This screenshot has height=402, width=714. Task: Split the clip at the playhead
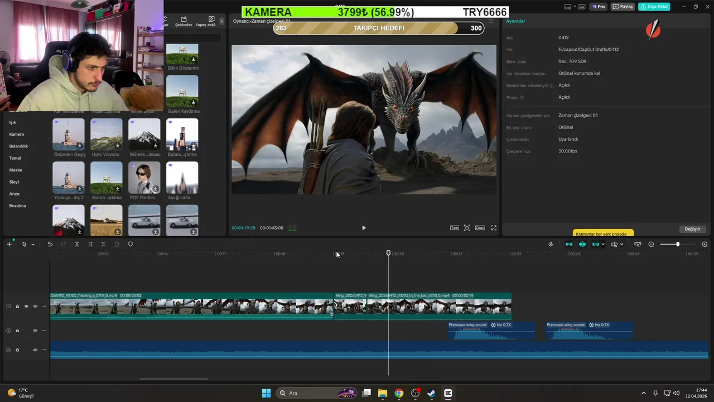coord(76,244)
